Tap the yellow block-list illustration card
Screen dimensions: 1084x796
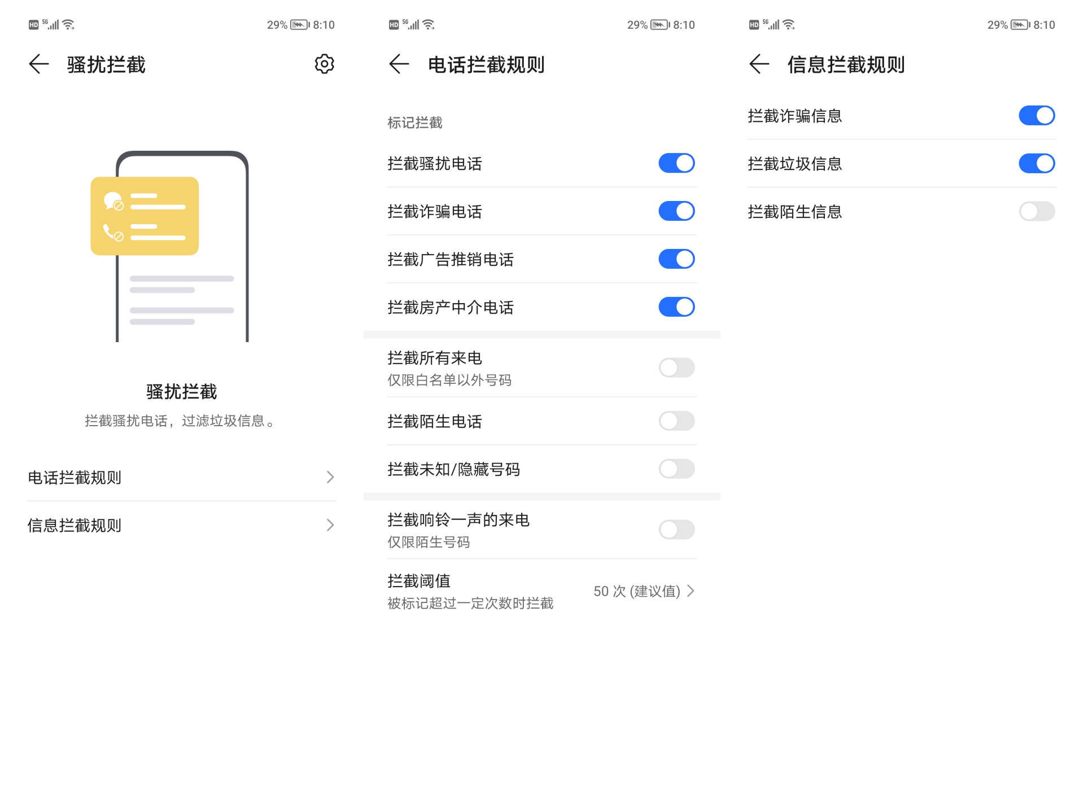click(145, 216)
